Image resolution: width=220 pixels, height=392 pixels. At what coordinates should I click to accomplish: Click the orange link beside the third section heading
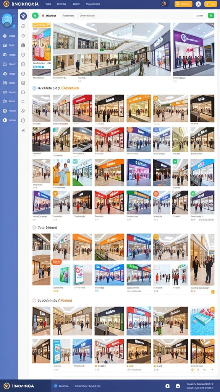click(66, 300)
